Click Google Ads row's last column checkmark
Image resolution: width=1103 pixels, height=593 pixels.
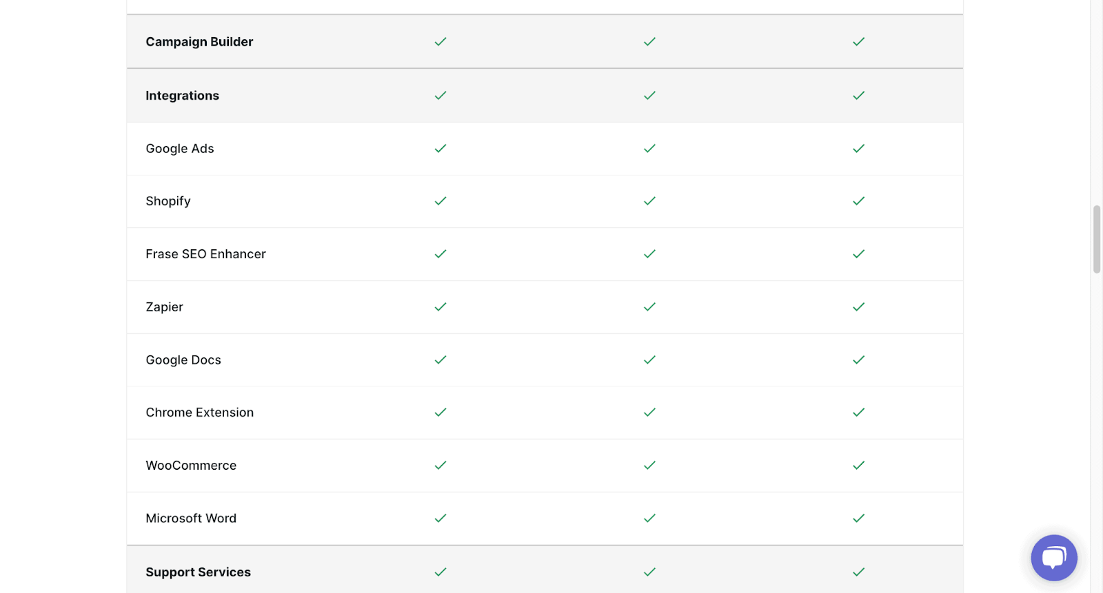click(858, 149)
